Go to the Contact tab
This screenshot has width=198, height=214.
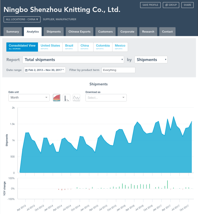pyautogui.click(x=167, y=32)
